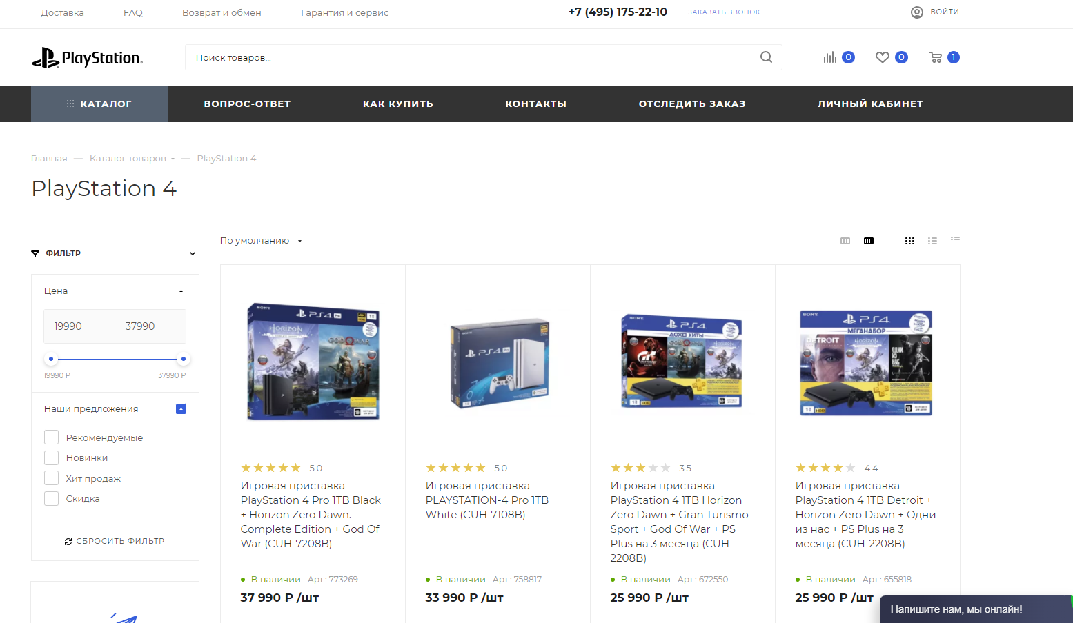1073x630 pixels.
Task: Open Личный кабинет menu item
Action: [x=870, y=104]
